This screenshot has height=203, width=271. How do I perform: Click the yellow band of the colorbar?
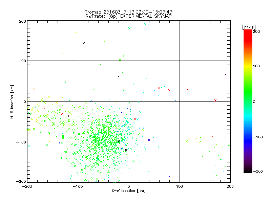pyautogui.click(x=248, y=66)
